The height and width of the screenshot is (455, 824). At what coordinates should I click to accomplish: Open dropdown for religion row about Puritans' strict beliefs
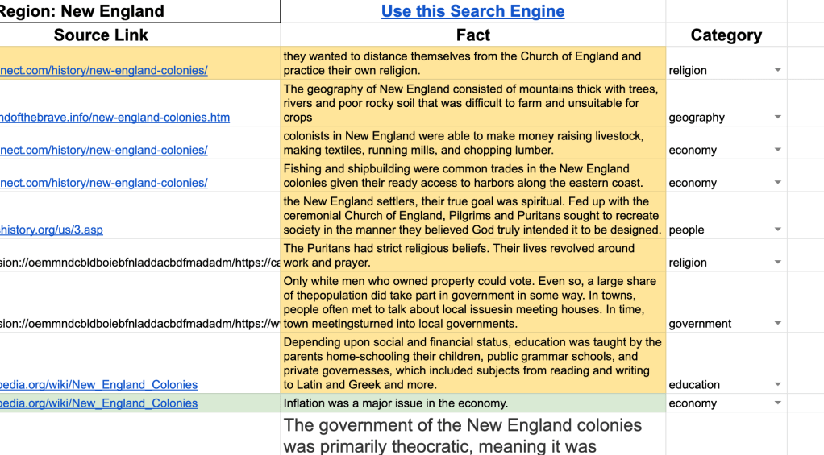[777, 263]
